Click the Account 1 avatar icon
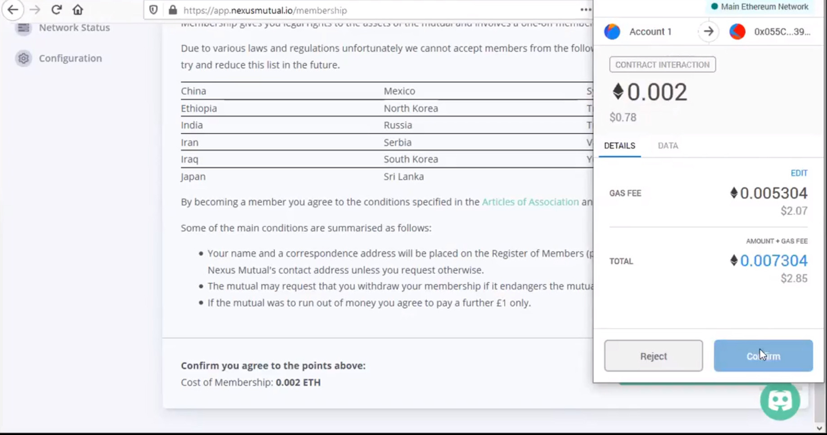Viewport: 827px width, 435px height. 612,32
